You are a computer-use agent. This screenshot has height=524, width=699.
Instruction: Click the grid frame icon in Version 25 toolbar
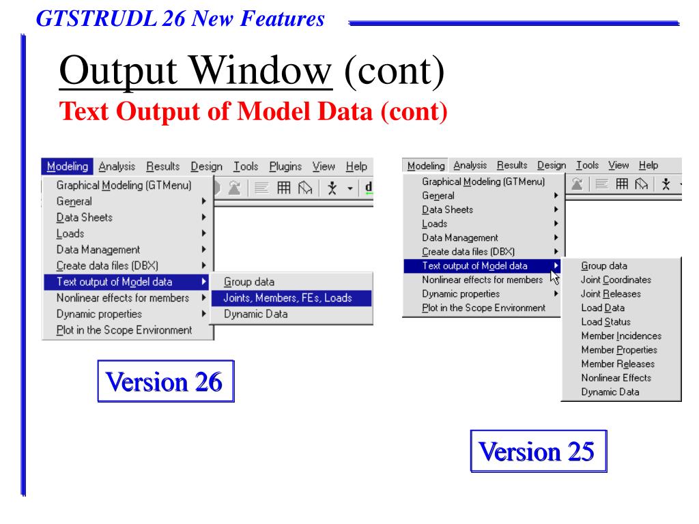pos(622,184)
